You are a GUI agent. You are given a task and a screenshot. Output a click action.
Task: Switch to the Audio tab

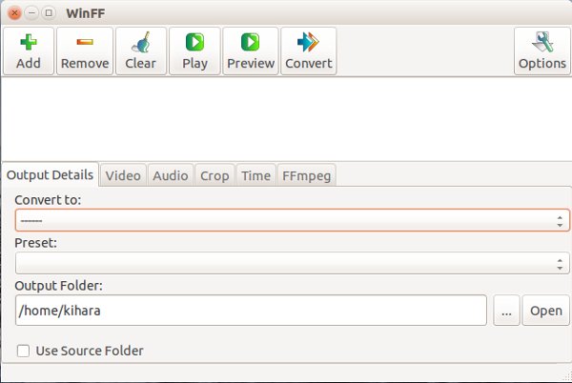tap(171, 175)
